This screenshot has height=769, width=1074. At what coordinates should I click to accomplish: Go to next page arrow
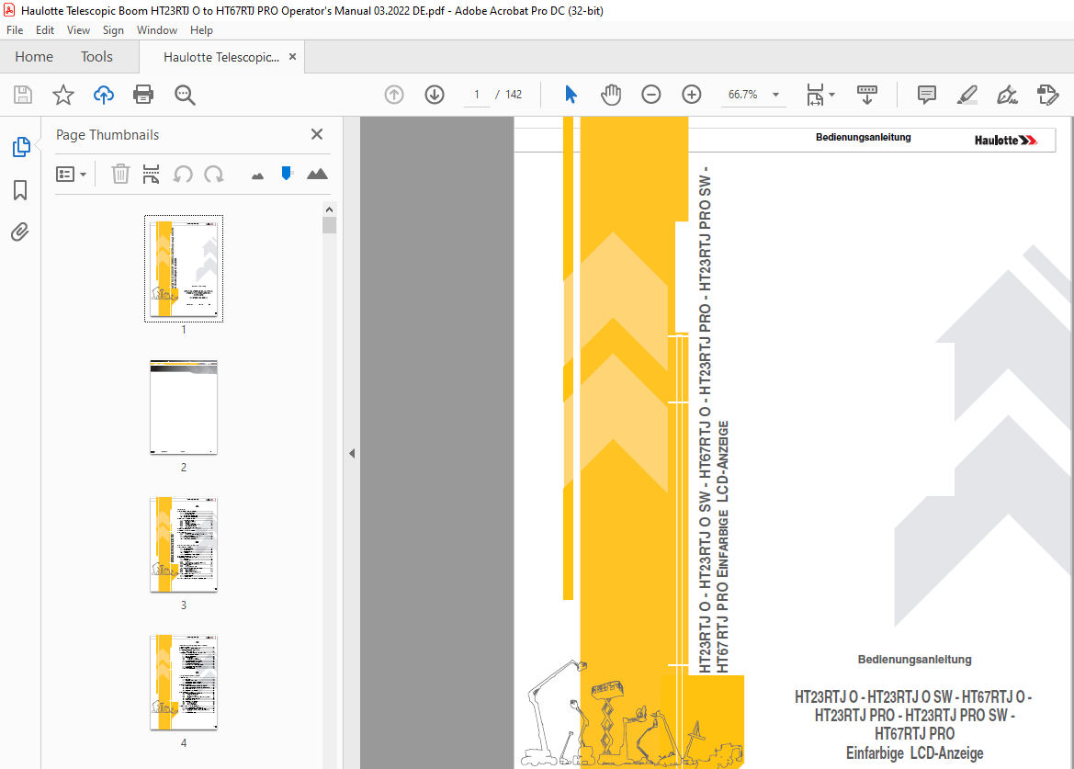435,95
